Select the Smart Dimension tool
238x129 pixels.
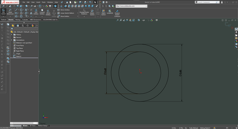click(x=10, y=12)
